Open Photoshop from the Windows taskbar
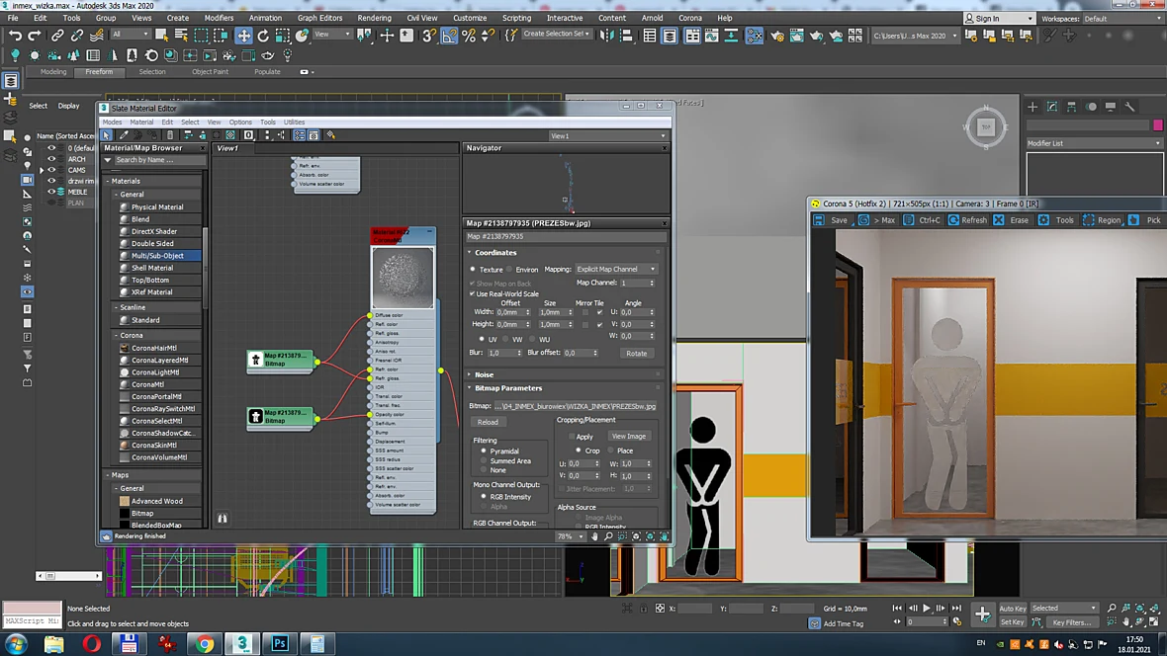The height and width of the screenshot is (656, 1167). point(280,643)
